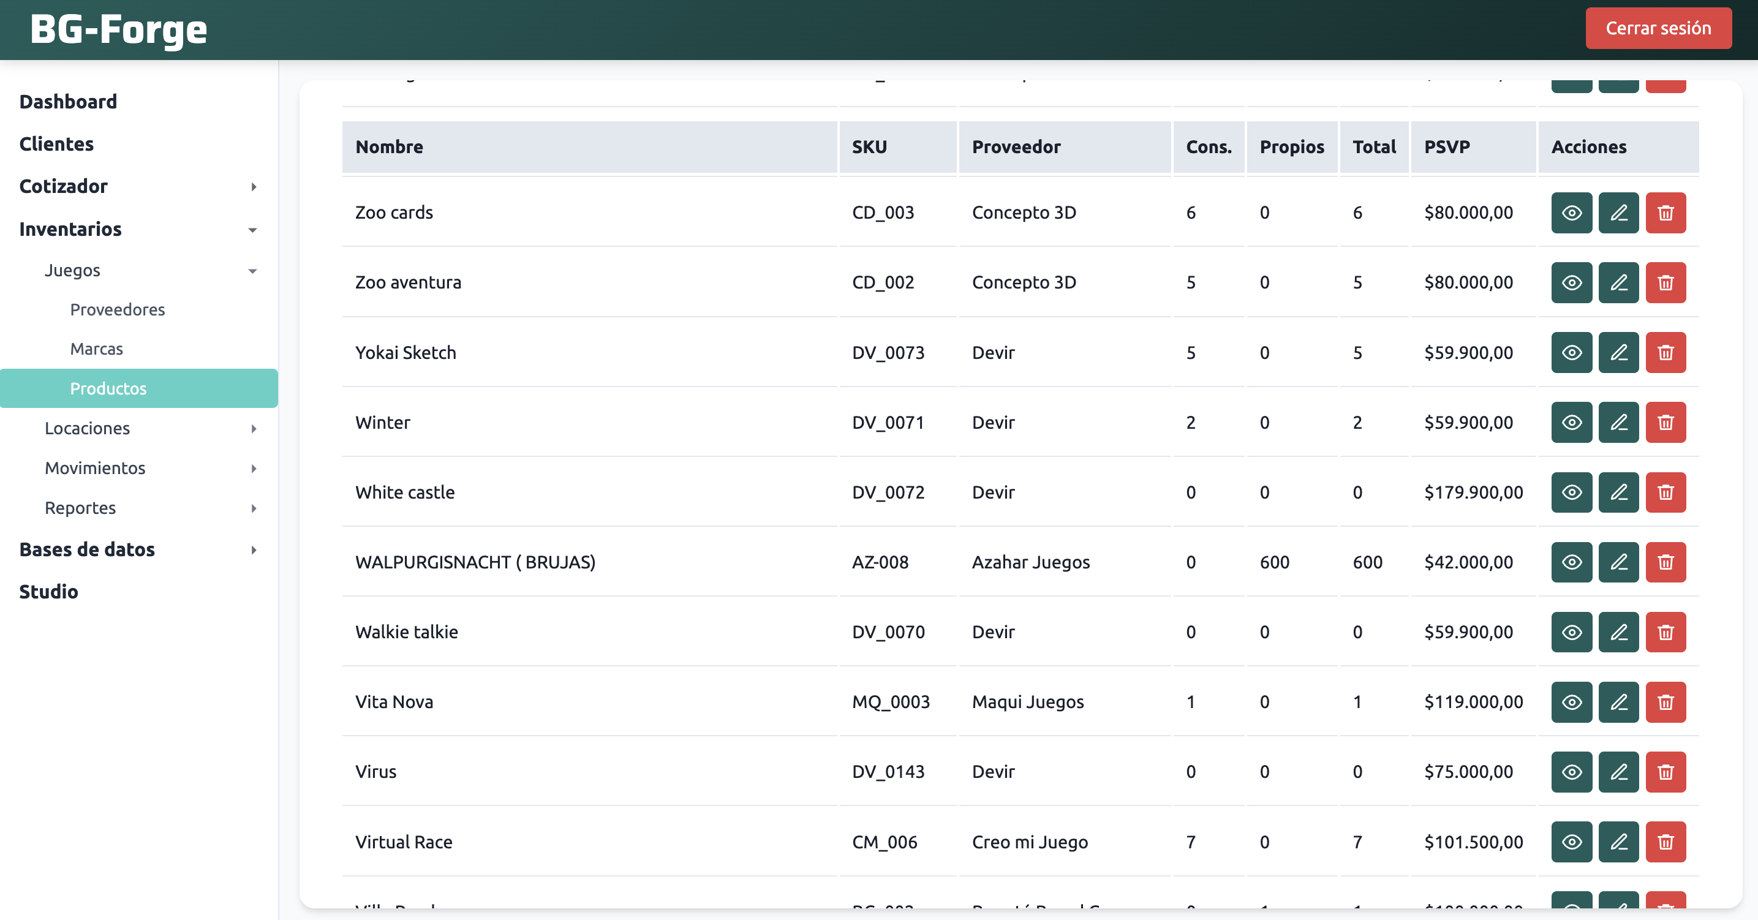
Task: Delete the Zoo cards product
Action: coord(1666,213)
